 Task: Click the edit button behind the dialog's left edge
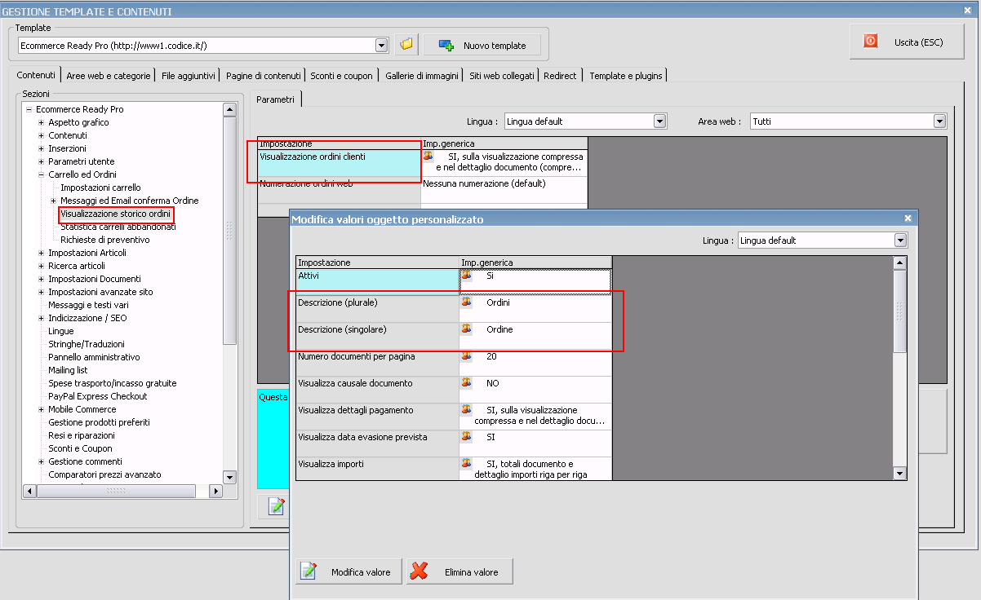[275, 506]
